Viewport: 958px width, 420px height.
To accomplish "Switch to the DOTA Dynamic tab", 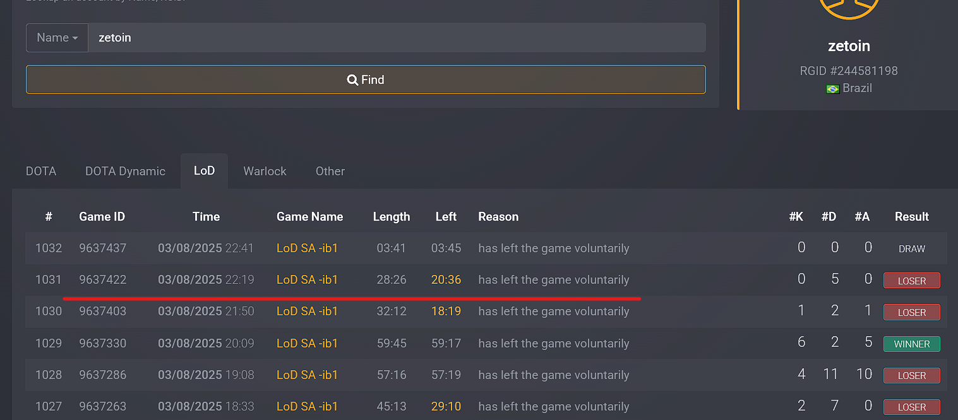I will click(x=125, y=172).
